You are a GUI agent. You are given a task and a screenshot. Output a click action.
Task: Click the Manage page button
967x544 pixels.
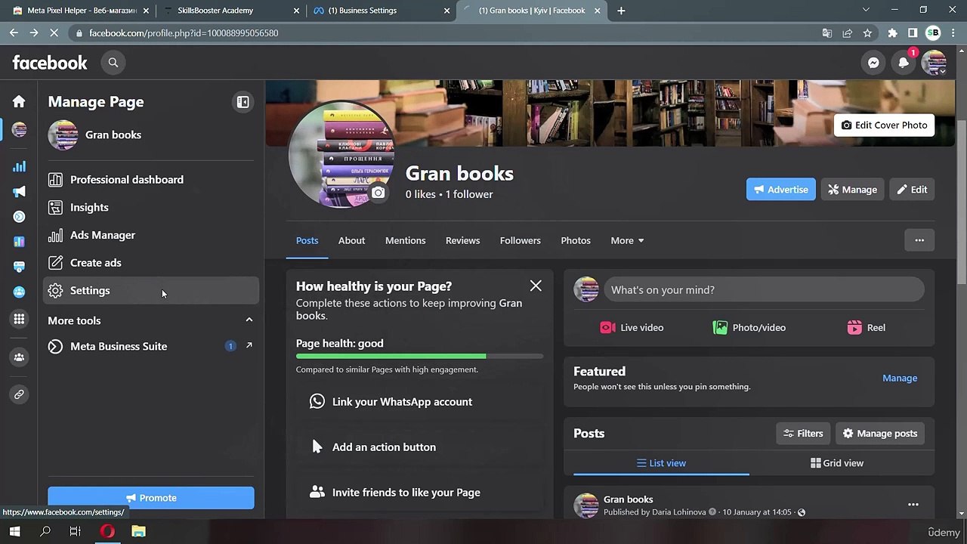point(852,190)
